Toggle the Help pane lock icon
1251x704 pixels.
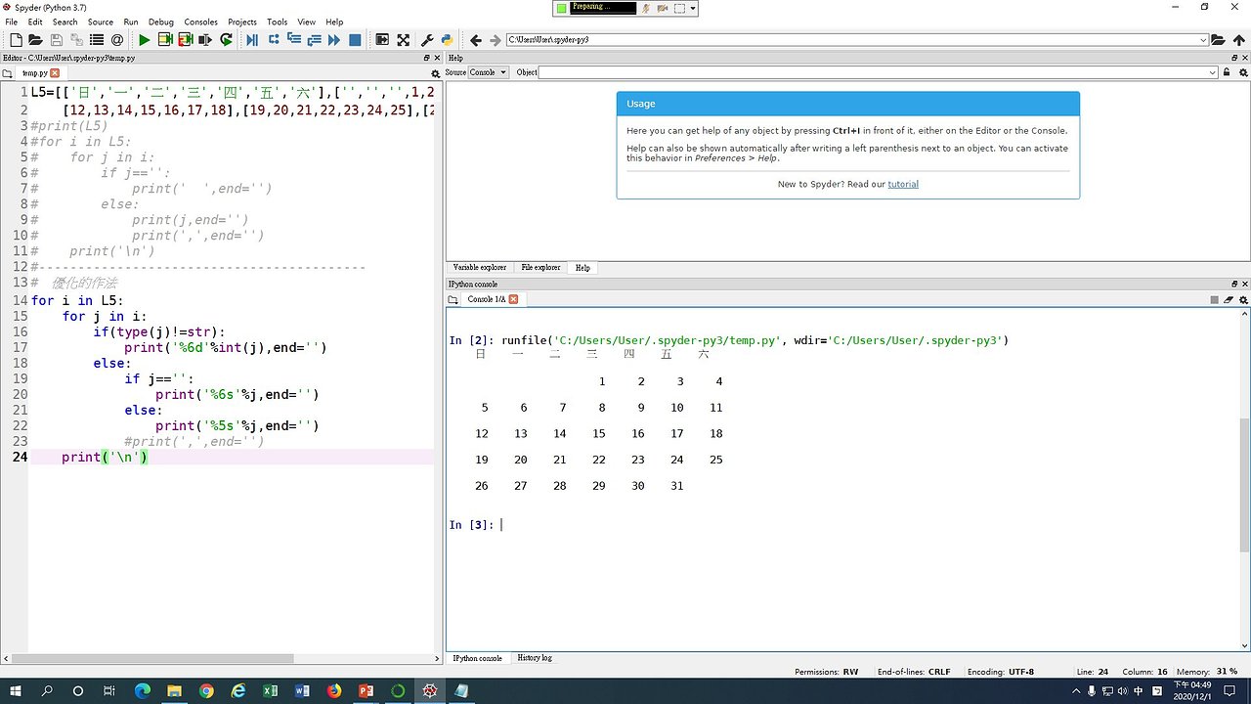(x=1228, y=72)
